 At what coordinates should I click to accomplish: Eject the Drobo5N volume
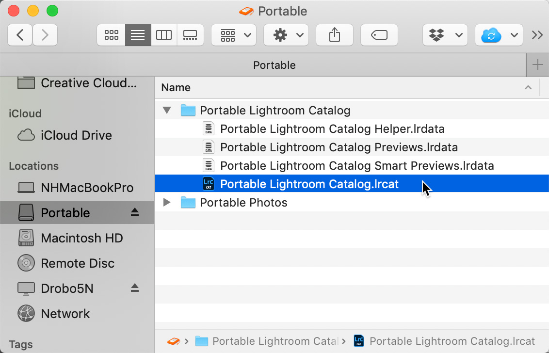tap(135, 289)
